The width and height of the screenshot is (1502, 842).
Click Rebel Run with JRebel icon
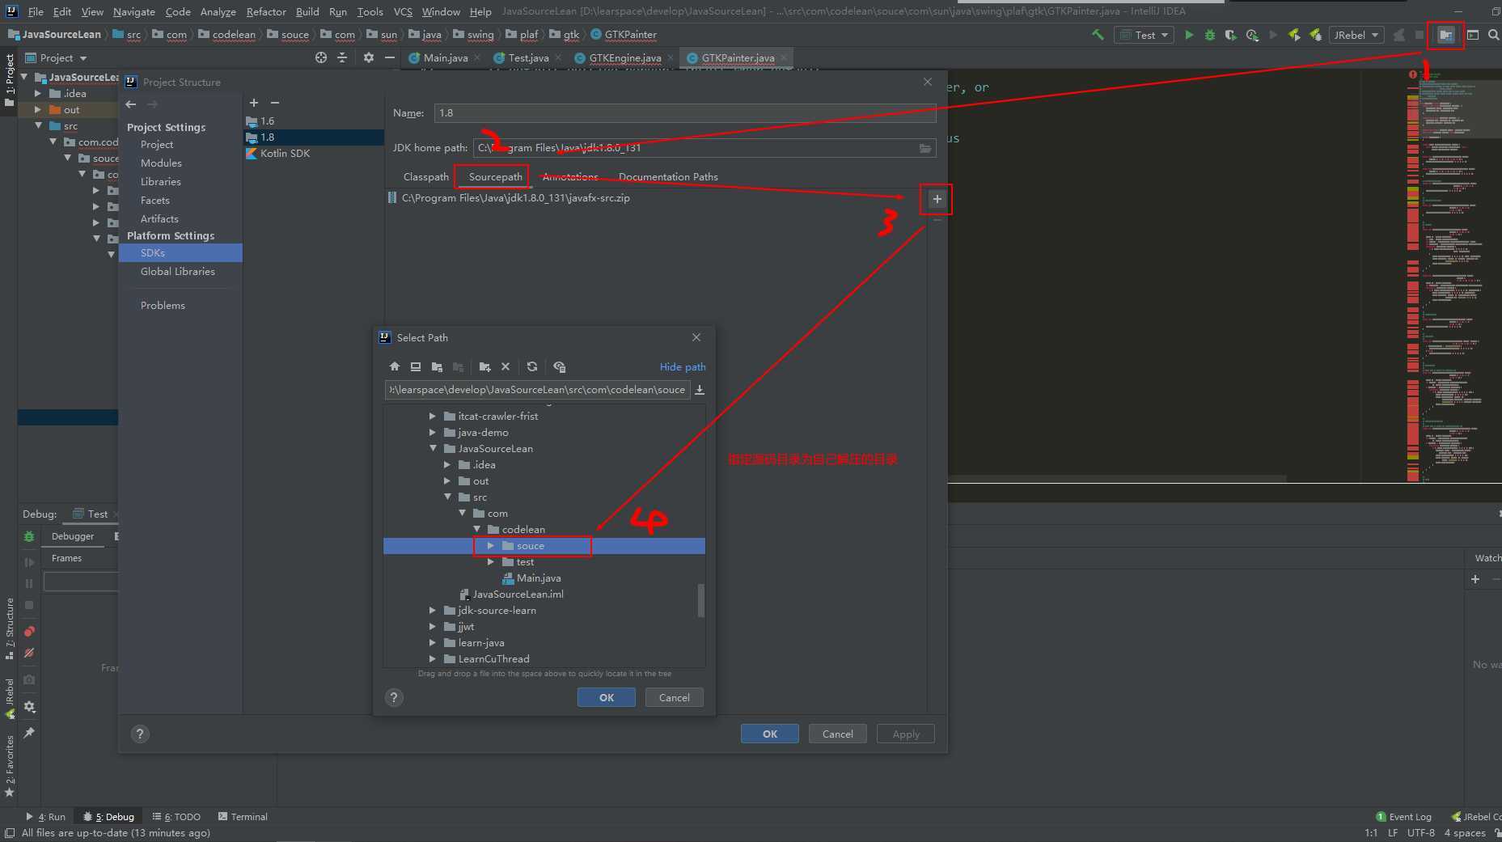(1294, 35)
